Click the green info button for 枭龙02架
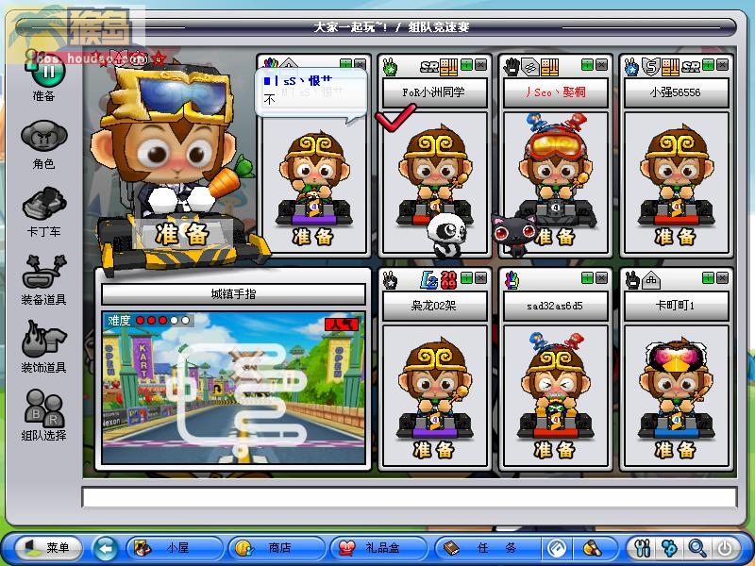This screenshot has height=566, width=755. coord(466,277)
